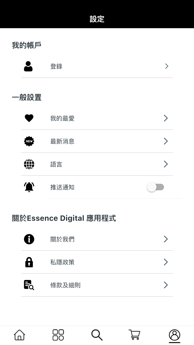Select the heart icon for favorites
Image resolution: width=194 pixels, height=345 pixels.
[x=29, y=118]
